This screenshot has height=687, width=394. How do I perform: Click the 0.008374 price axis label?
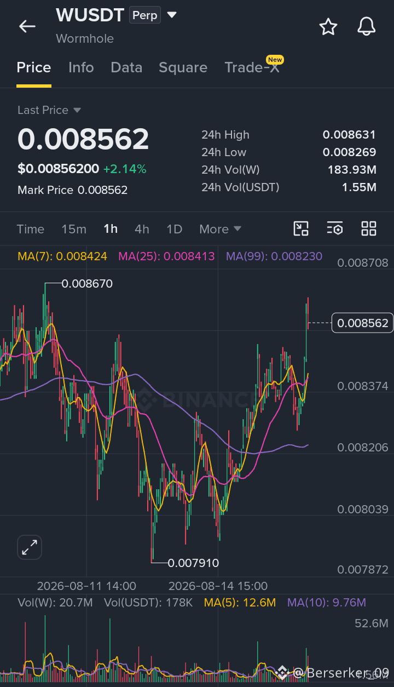click(x=363, y=386)
